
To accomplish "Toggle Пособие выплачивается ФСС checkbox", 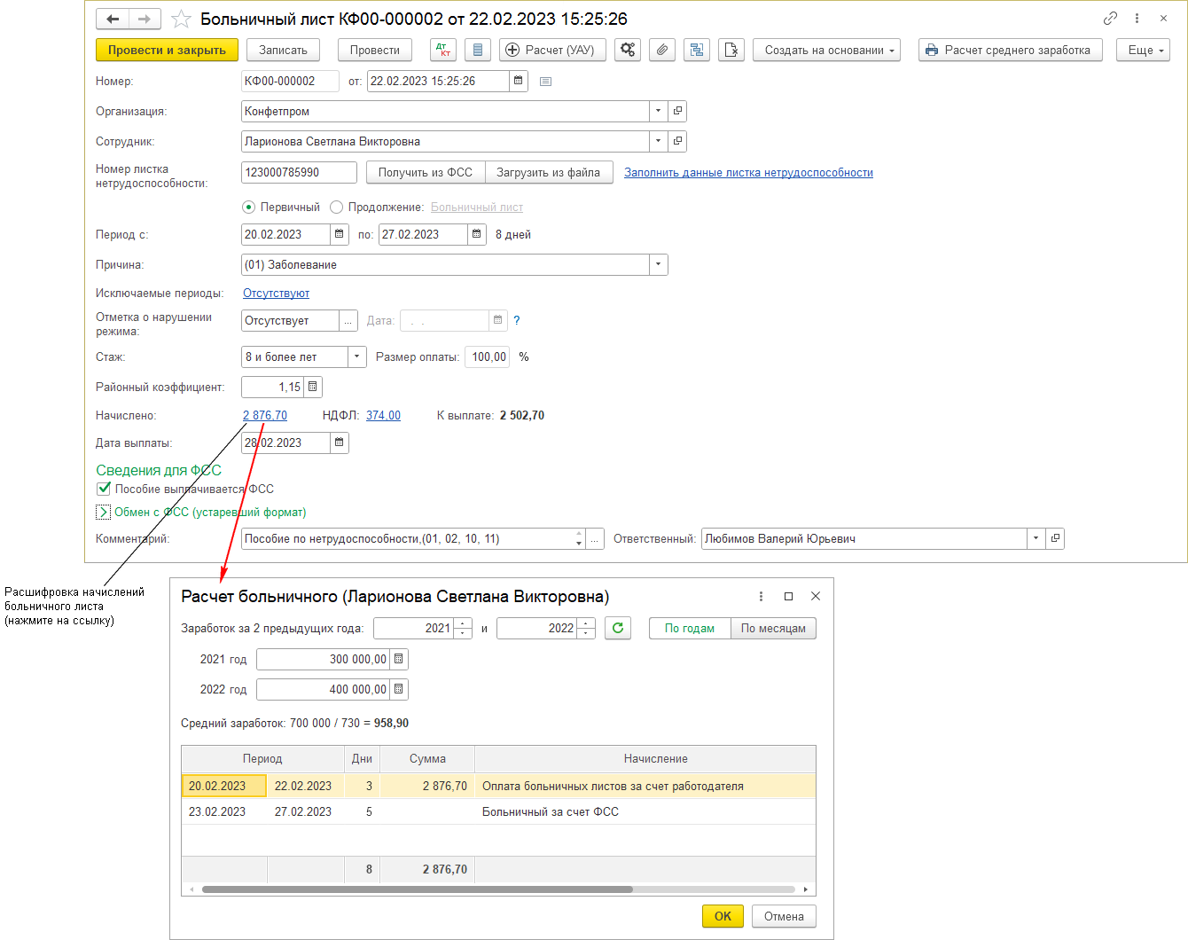I will pos(104,489).
